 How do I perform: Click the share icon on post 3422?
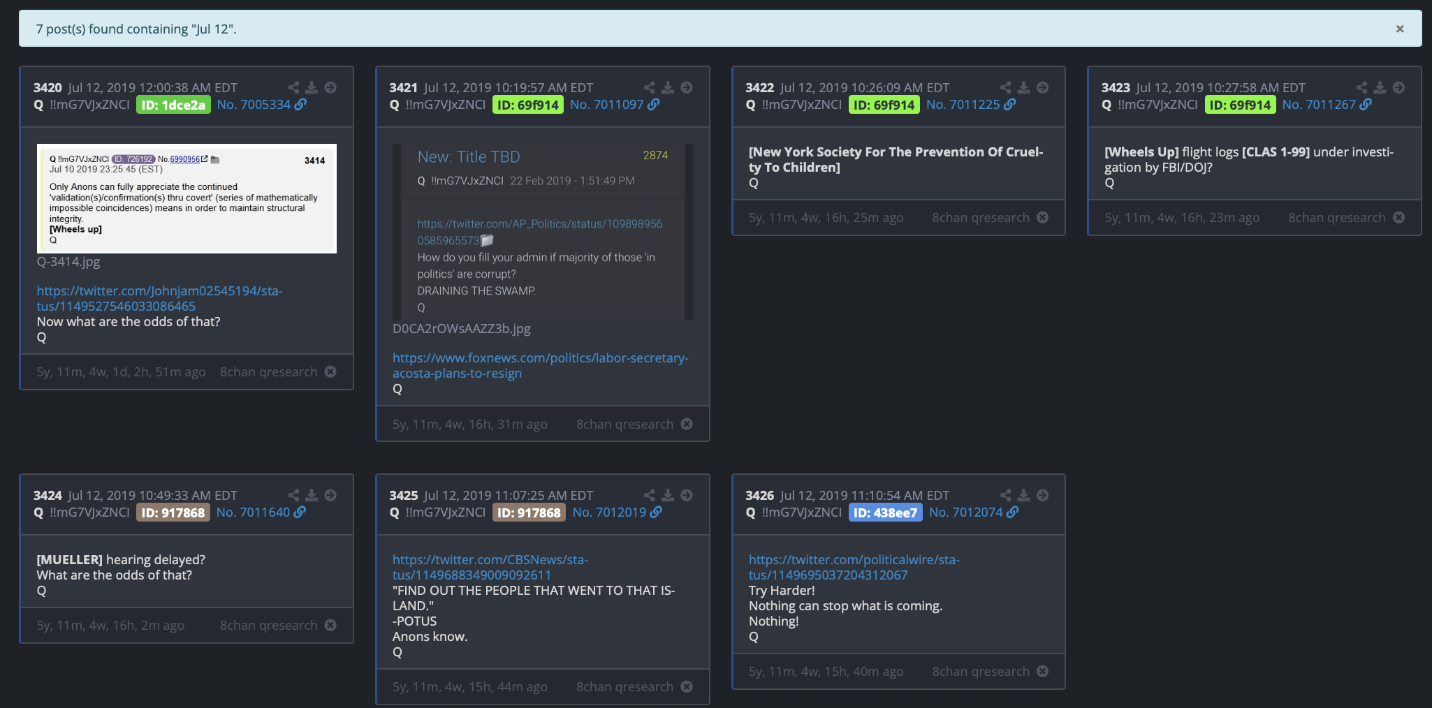click(x=1006, y=87)
